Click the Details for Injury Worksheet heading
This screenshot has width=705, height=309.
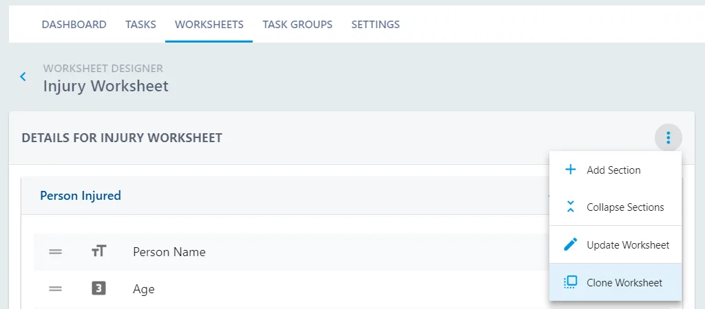pyautogui.click(x=122, y=138)
